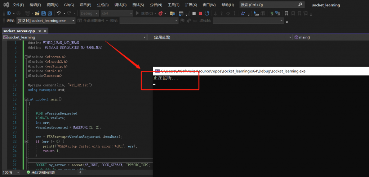Open the 生成(B) menu
The width and height of the screenshot is (369, 177).
[103, 5]
